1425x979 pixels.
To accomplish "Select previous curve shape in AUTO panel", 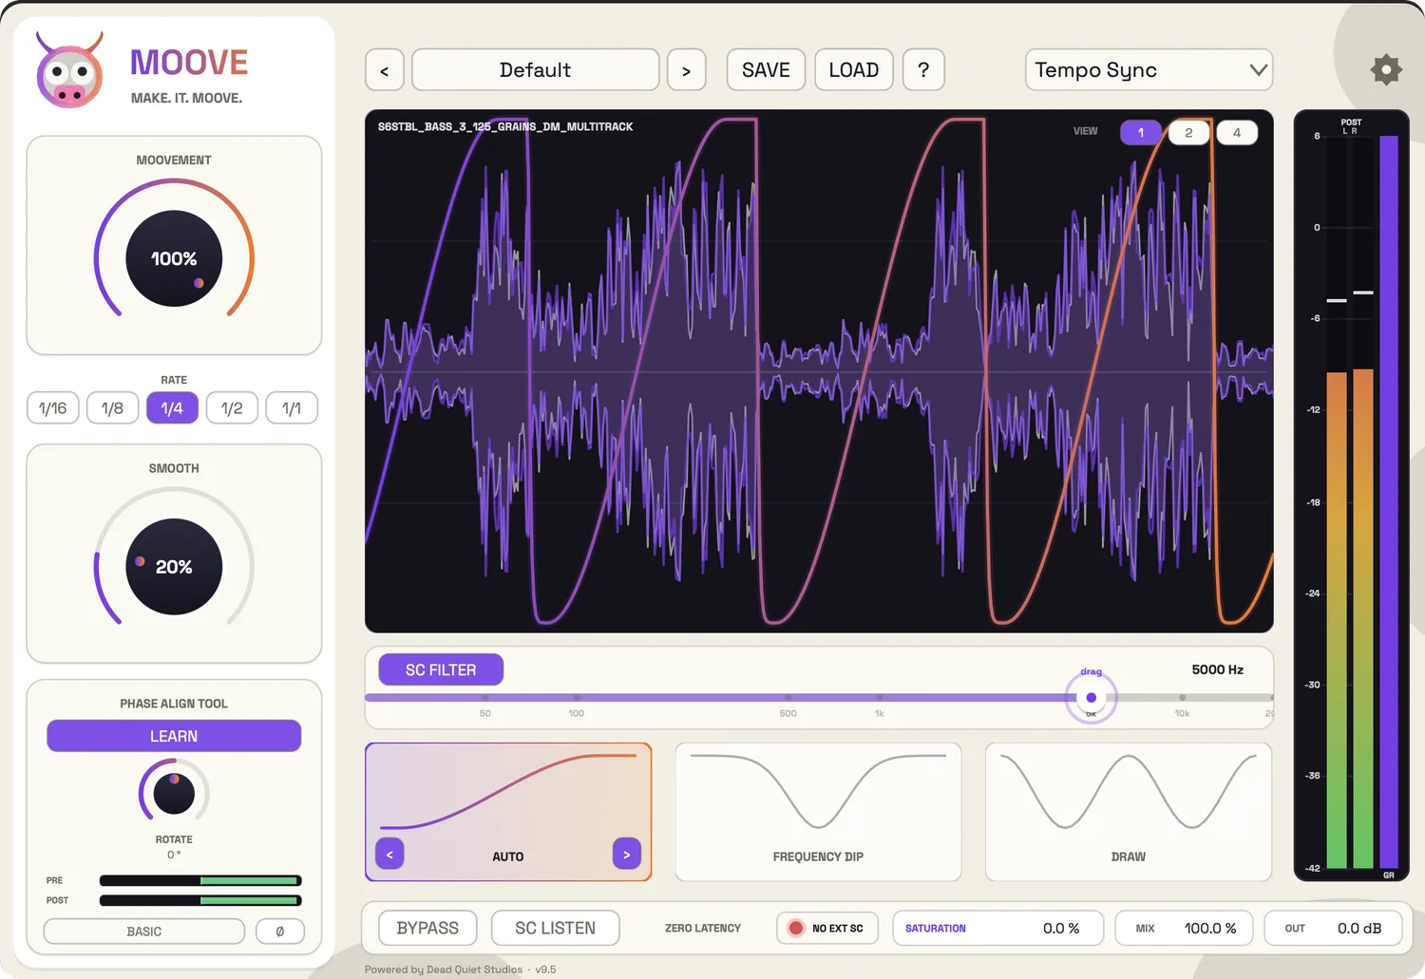I will pyautogui.click(x=389, y=855).
